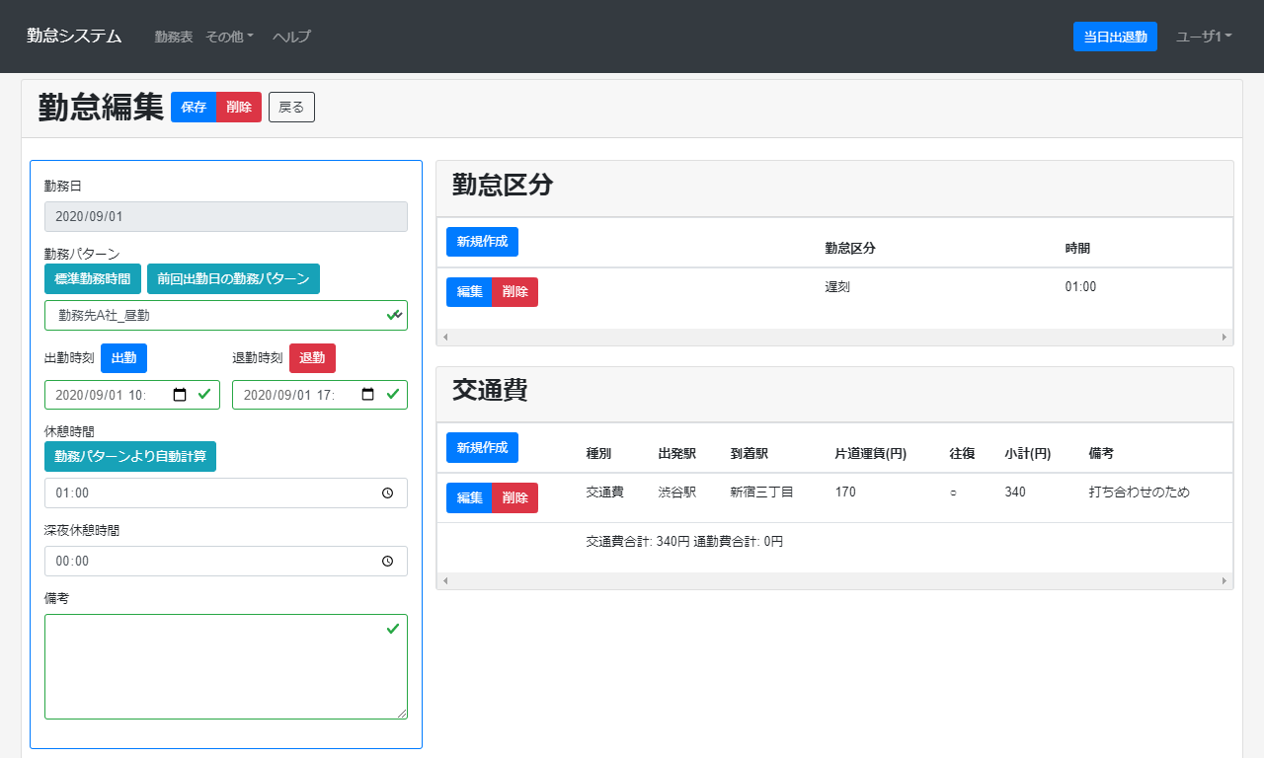Register clock-in with the 出勤 button

[x=123, y=358]
